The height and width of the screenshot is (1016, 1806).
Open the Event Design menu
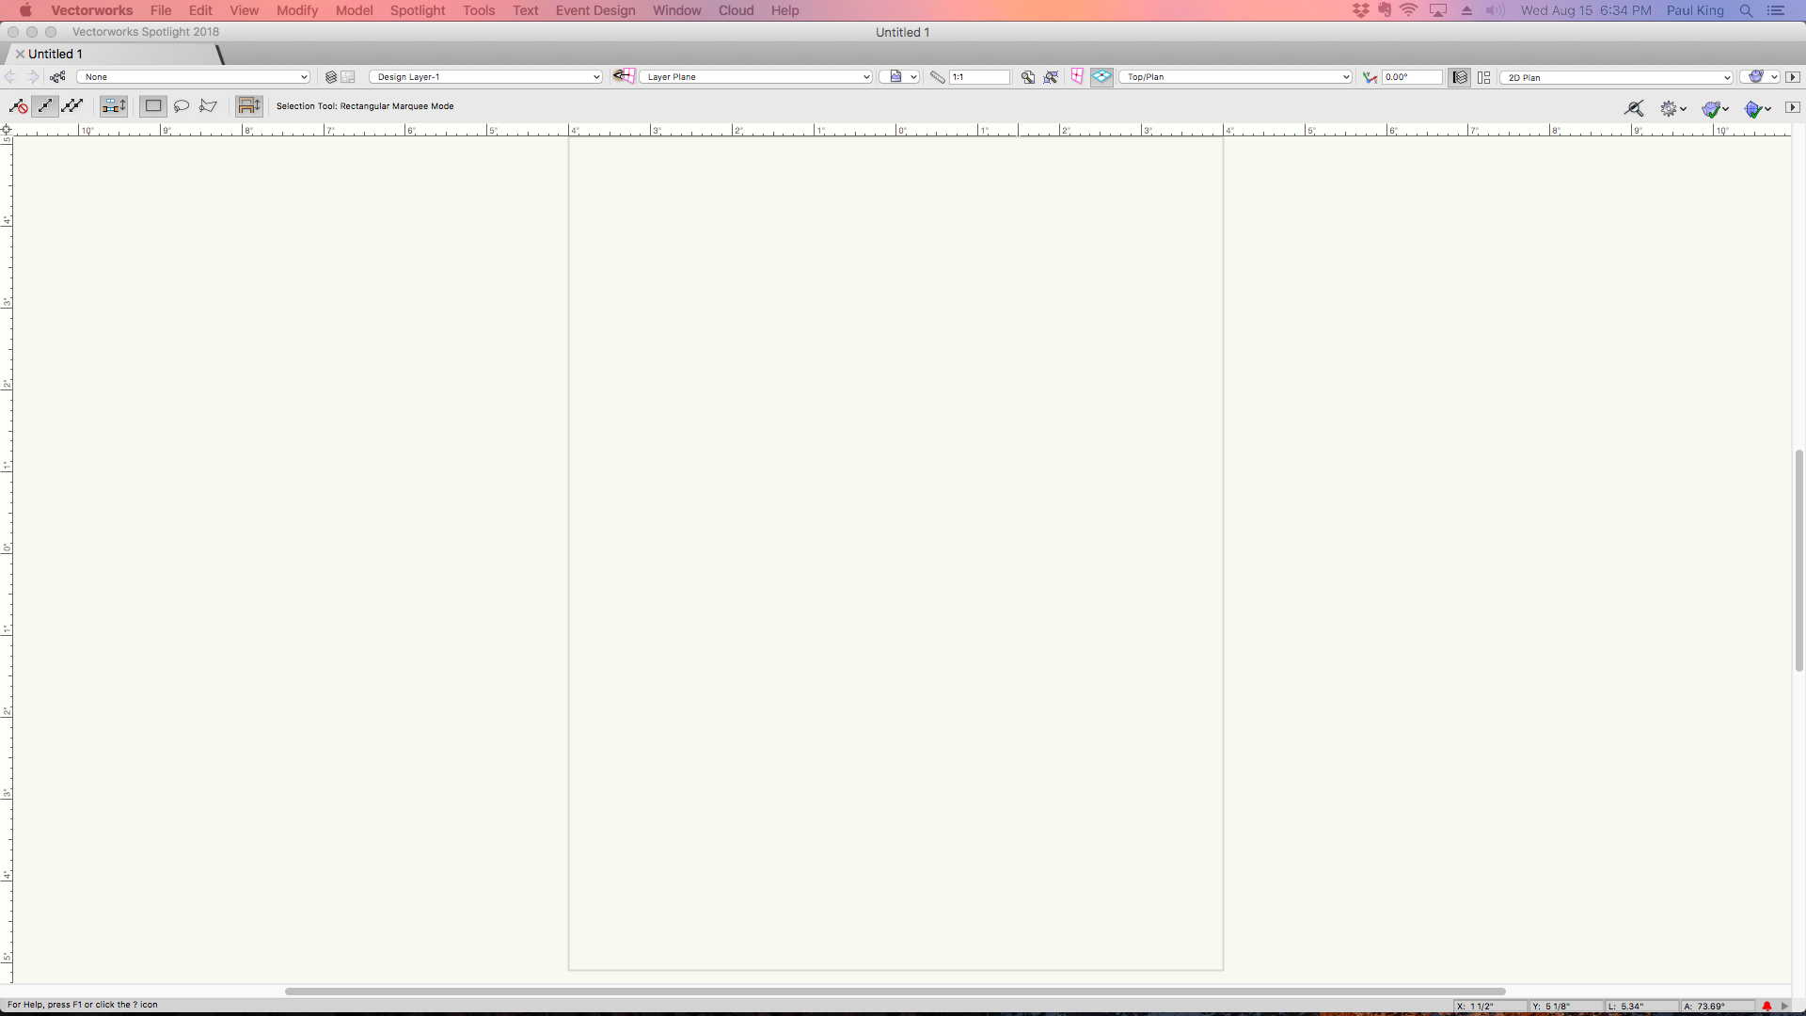pyautogui.click(x=594, y=10)
